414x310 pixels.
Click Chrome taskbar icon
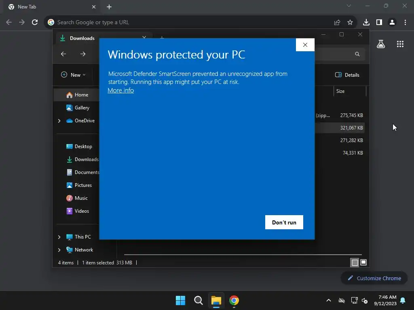pyautogui.click(x=234, y=300)
